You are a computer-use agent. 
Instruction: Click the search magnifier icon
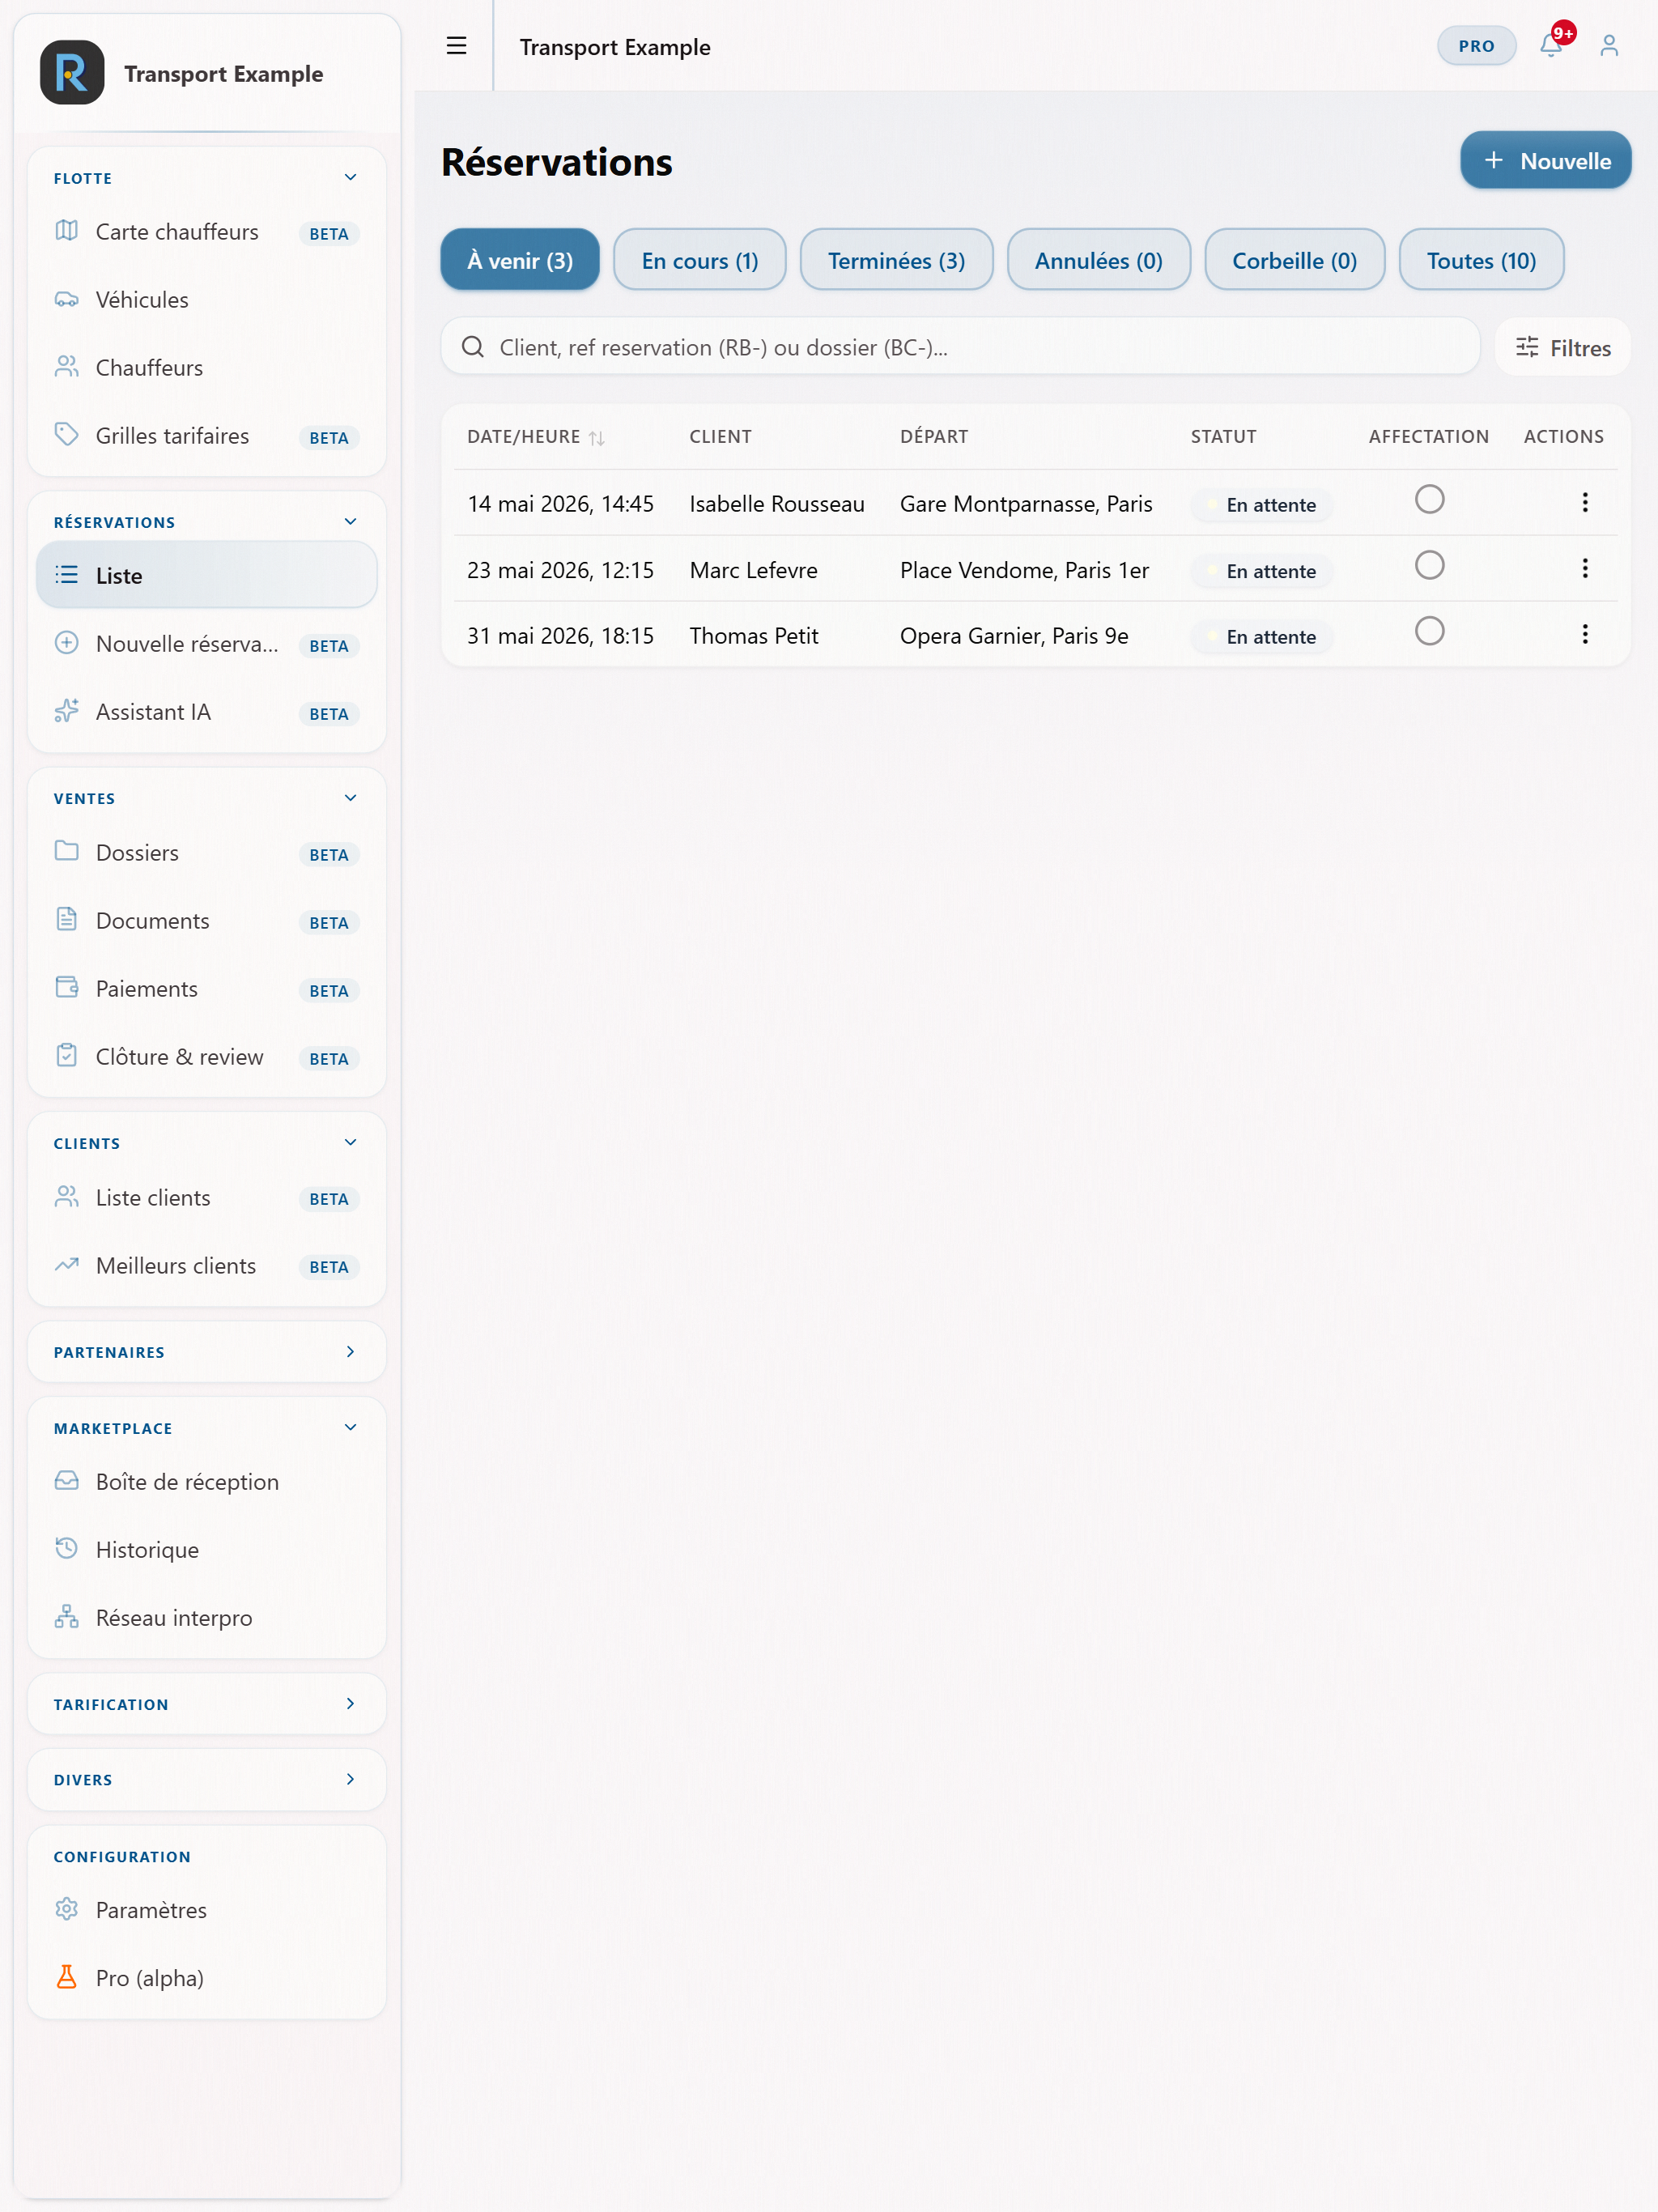pyautogui.click(x=473, y=347)
